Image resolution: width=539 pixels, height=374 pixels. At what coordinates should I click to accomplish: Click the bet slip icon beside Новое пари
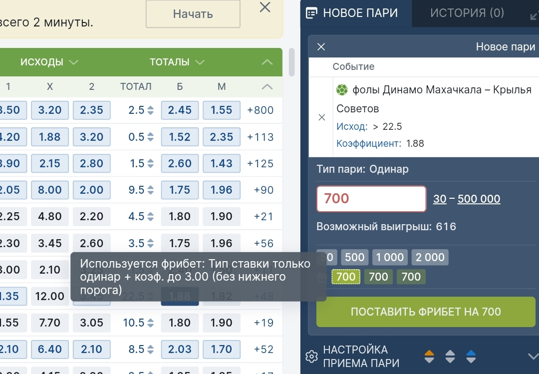[x=311, y=13]
